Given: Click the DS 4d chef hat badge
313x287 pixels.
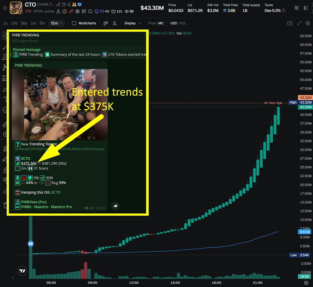Looking at the screenshot, I should coord(102,11).
